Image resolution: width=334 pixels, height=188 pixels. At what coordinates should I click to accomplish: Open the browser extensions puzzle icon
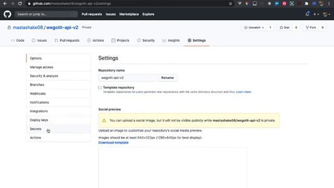click(x=306, y=4)
